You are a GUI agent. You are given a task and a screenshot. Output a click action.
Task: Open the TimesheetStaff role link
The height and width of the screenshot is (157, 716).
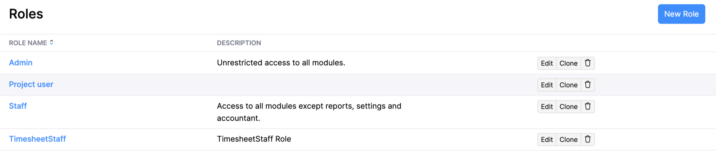coord(37,139)
